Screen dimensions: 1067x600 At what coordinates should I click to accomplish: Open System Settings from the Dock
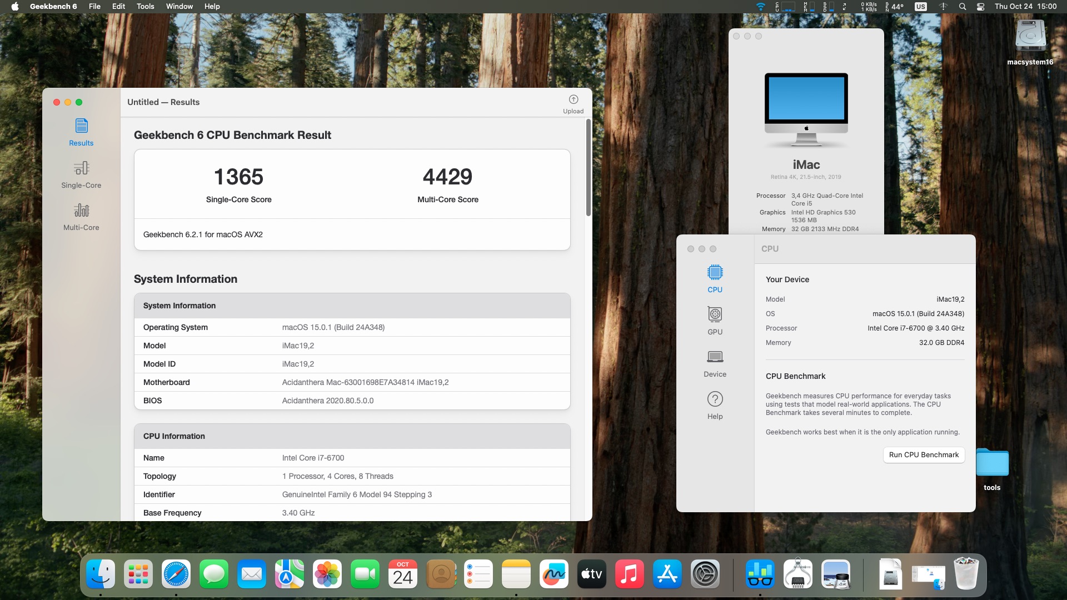pyautogui.click(x=705, y=574)
